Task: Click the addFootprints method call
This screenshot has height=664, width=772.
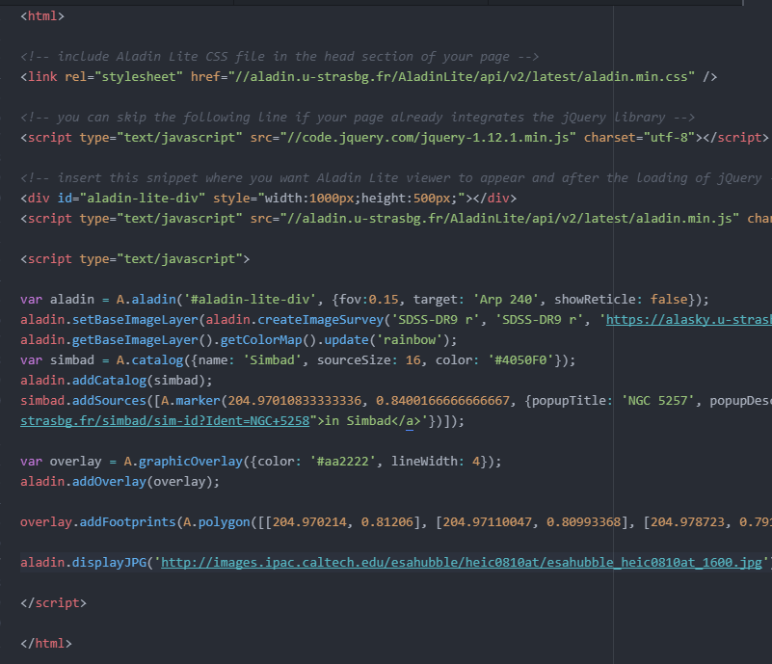Action: pyautogui.click(x=125, y=521)
